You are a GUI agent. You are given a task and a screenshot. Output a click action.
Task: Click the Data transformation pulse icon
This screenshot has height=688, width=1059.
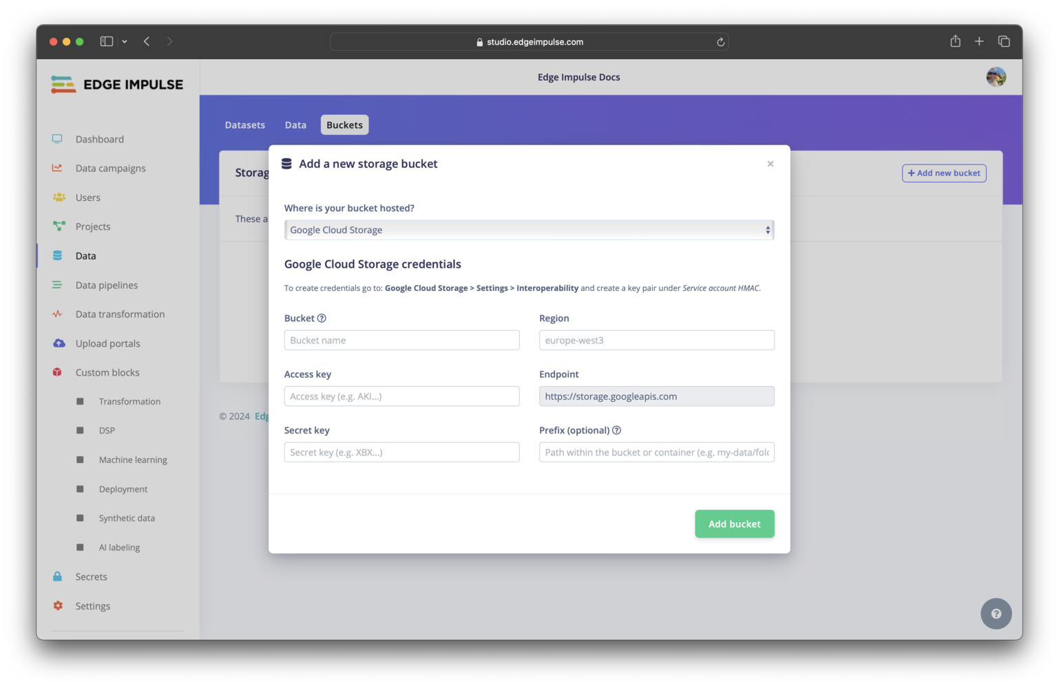(x=57, y=314)
